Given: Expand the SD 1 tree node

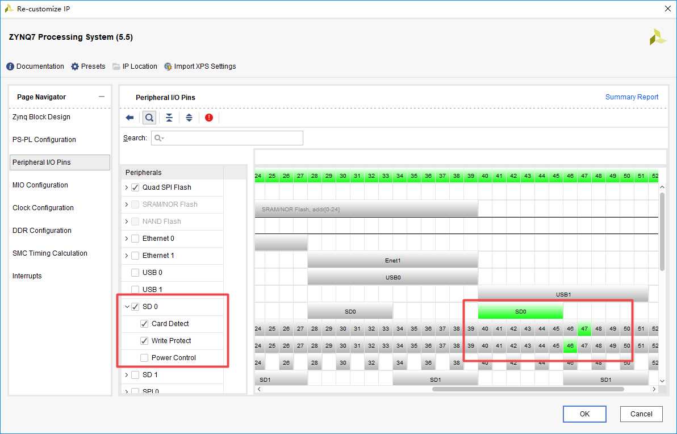Looking at the screenshot, I should pos(127,375).
